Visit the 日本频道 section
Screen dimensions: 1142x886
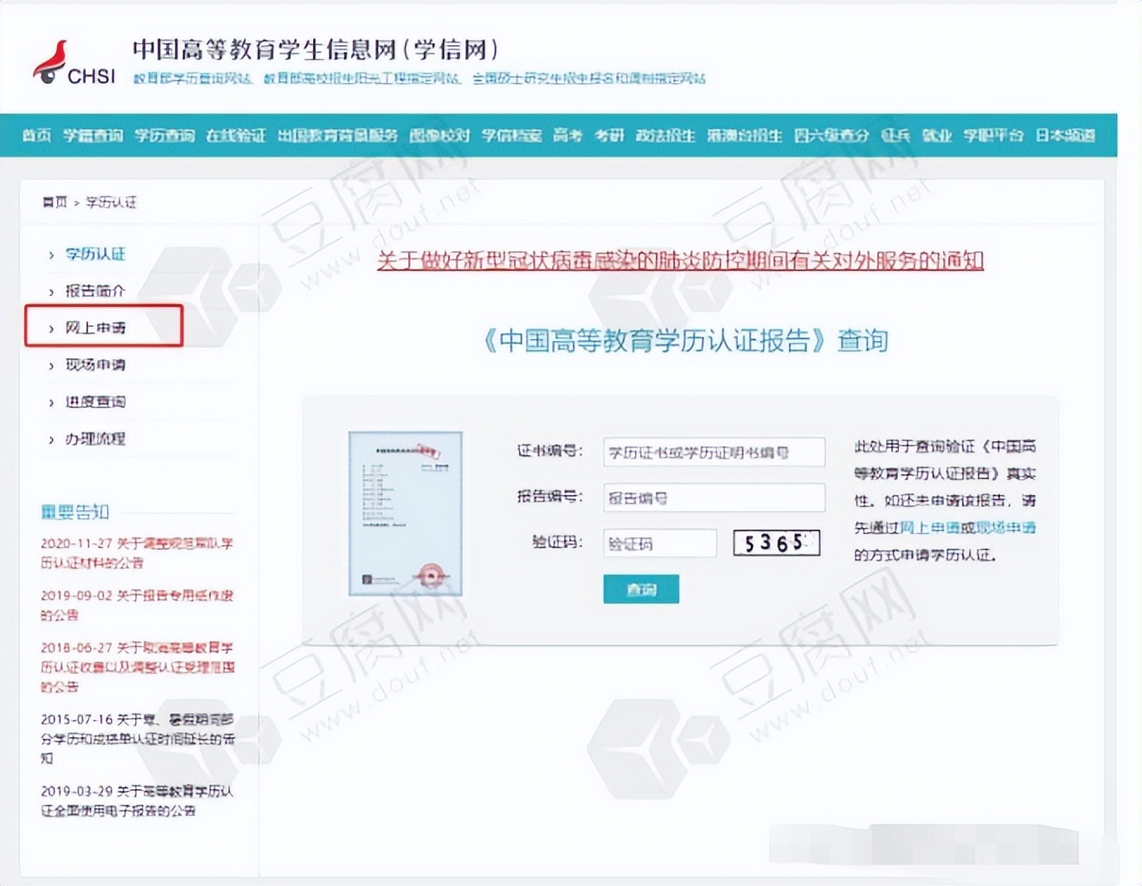click(x=1065, y=136)
